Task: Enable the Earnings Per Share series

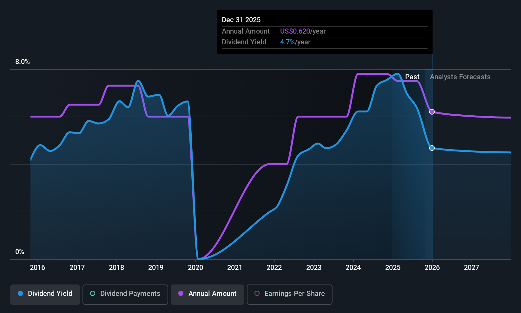Action: pos(289,294)
